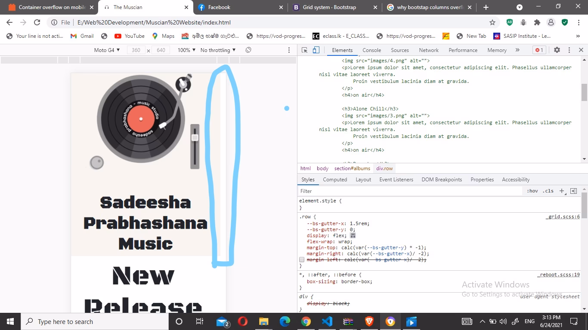Open Visual Studio Code from the taskbar
The width and height of the screenshot is (588, 330).
[327, 321]
